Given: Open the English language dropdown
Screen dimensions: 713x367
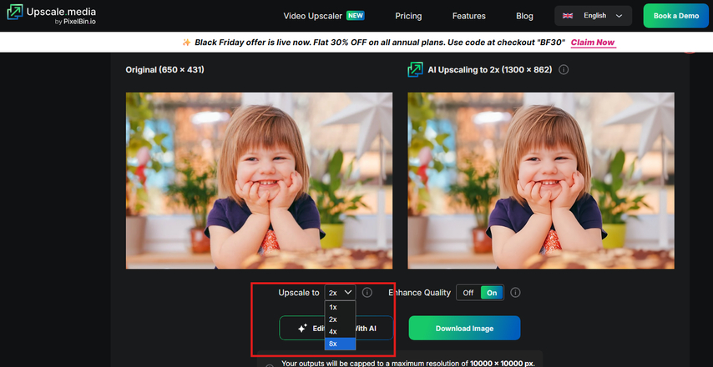Looking at the screenshot, I should pyautogui.click(x=593, y=16).
